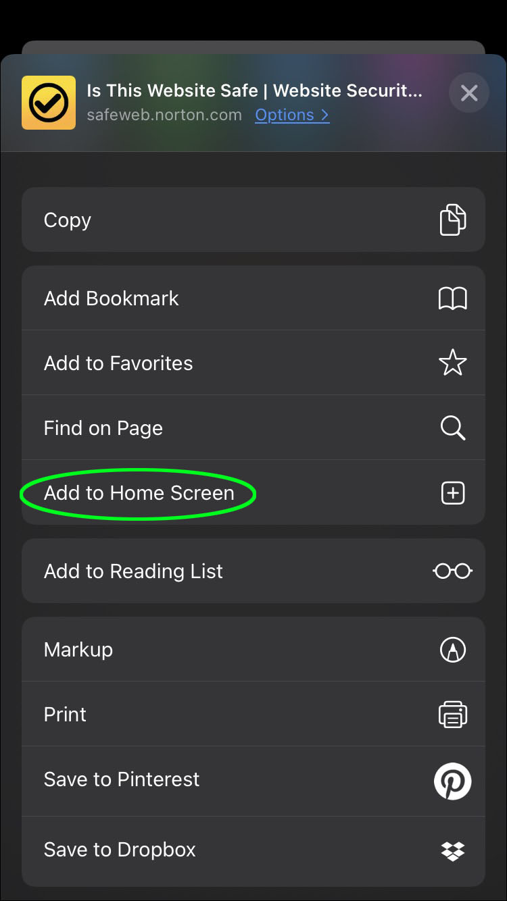The height and width of the screenshot is (901, 507).
Task: Tap the Pinterest logo icon
Action: 452,781
